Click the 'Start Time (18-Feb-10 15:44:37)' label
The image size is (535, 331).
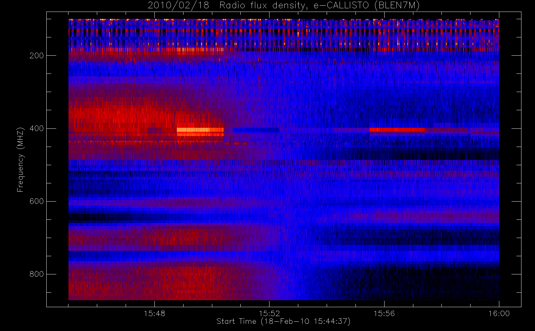tap(283, 321)
